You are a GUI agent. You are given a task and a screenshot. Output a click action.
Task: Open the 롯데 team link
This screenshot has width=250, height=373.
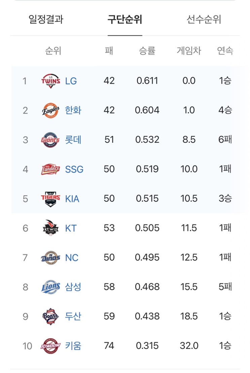click(73, 140)
